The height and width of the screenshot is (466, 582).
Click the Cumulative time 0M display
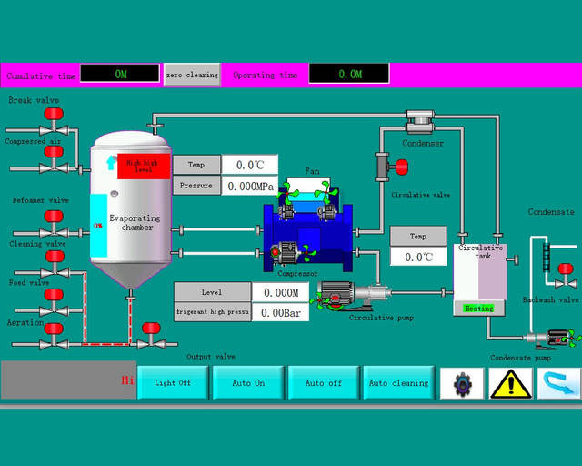coord(120,73)
